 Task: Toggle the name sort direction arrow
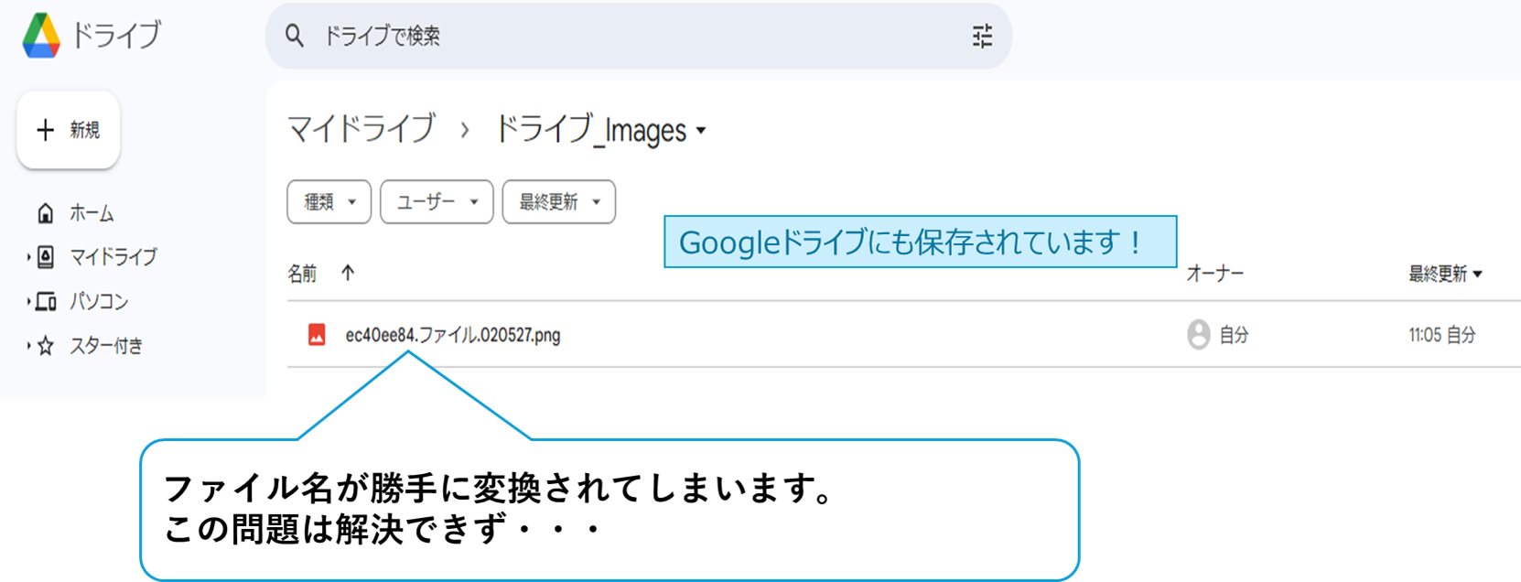[x=348, y=273]
